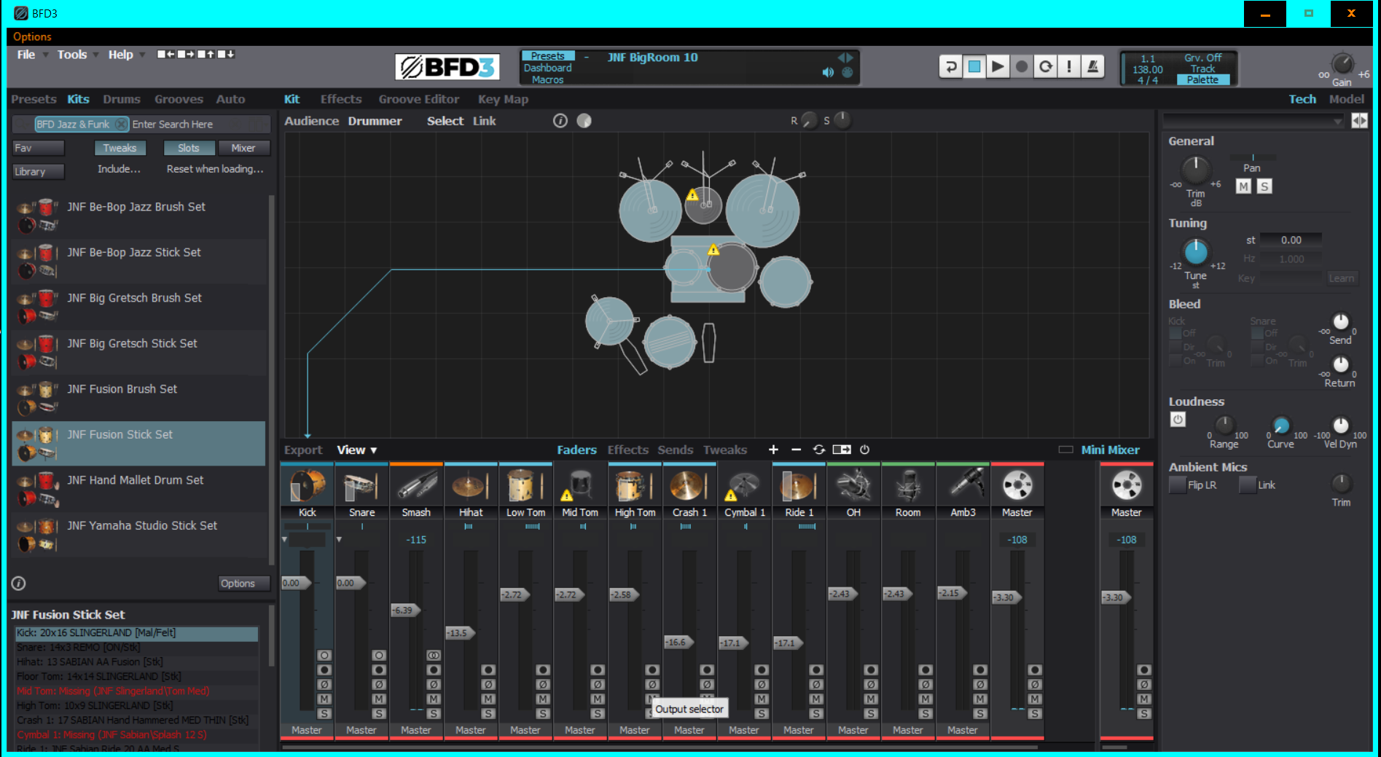Viewport: 1381px width, 757px height.
Task: Enable the Ambient Mics Link checkbox
Action: [1247, 485]
